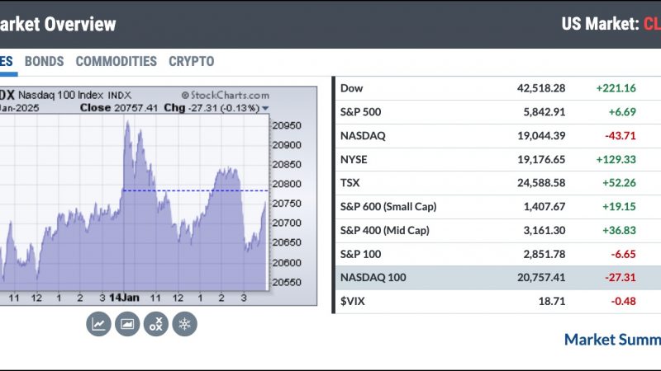This screenshot has width=661, height=371.
Task: Select the highlighted NASDAQ 100 row
Action: coord(498,278)
